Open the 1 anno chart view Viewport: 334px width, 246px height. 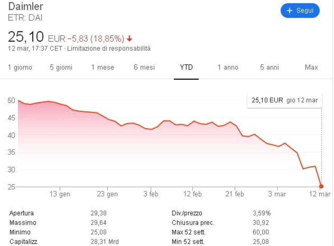tap(228, 67)
